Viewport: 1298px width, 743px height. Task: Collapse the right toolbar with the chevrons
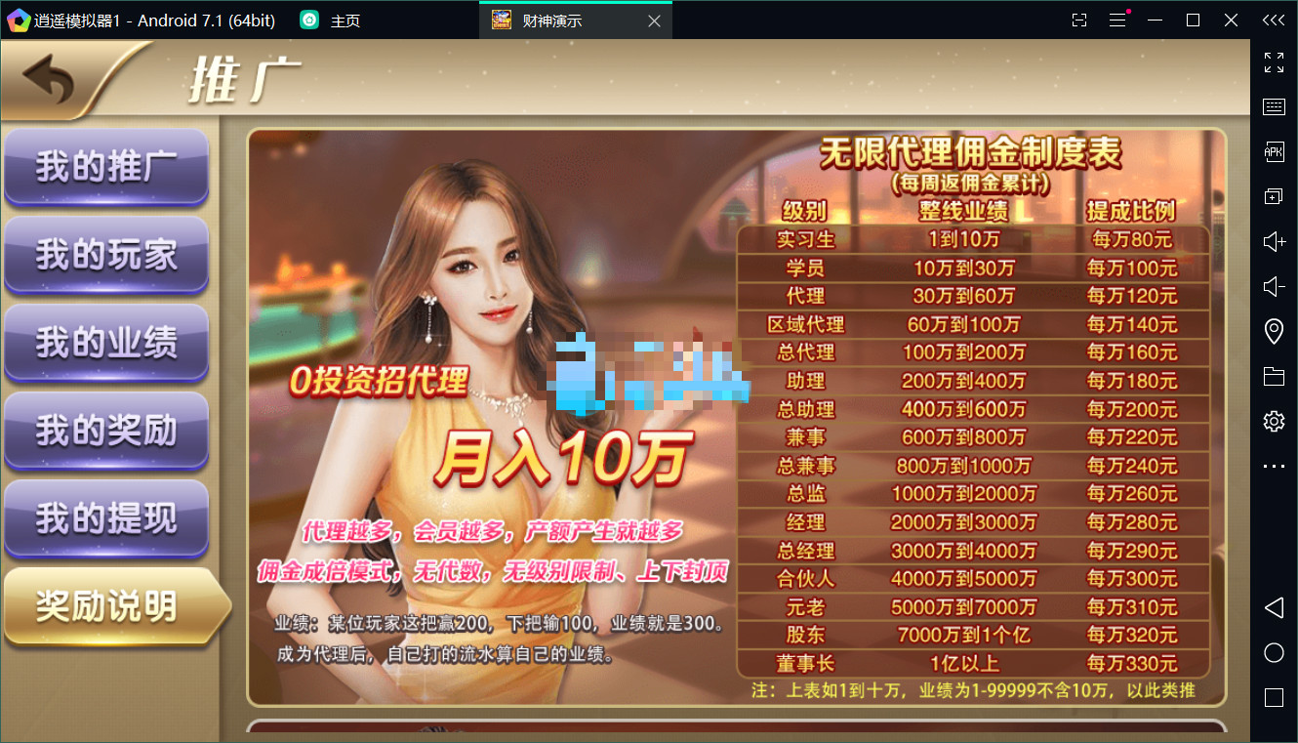point(1274,20)
